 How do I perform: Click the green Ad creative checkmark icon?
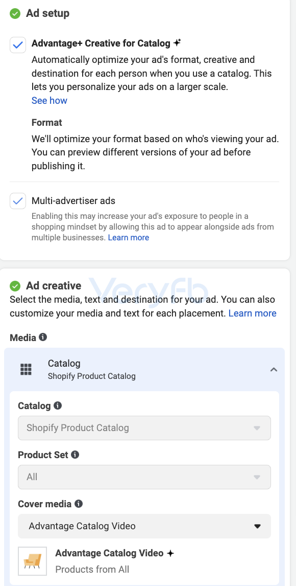15,286
